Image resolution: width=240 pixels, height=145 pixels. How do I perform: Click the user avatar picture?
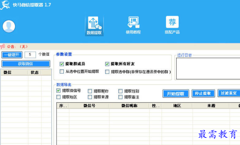9,26
